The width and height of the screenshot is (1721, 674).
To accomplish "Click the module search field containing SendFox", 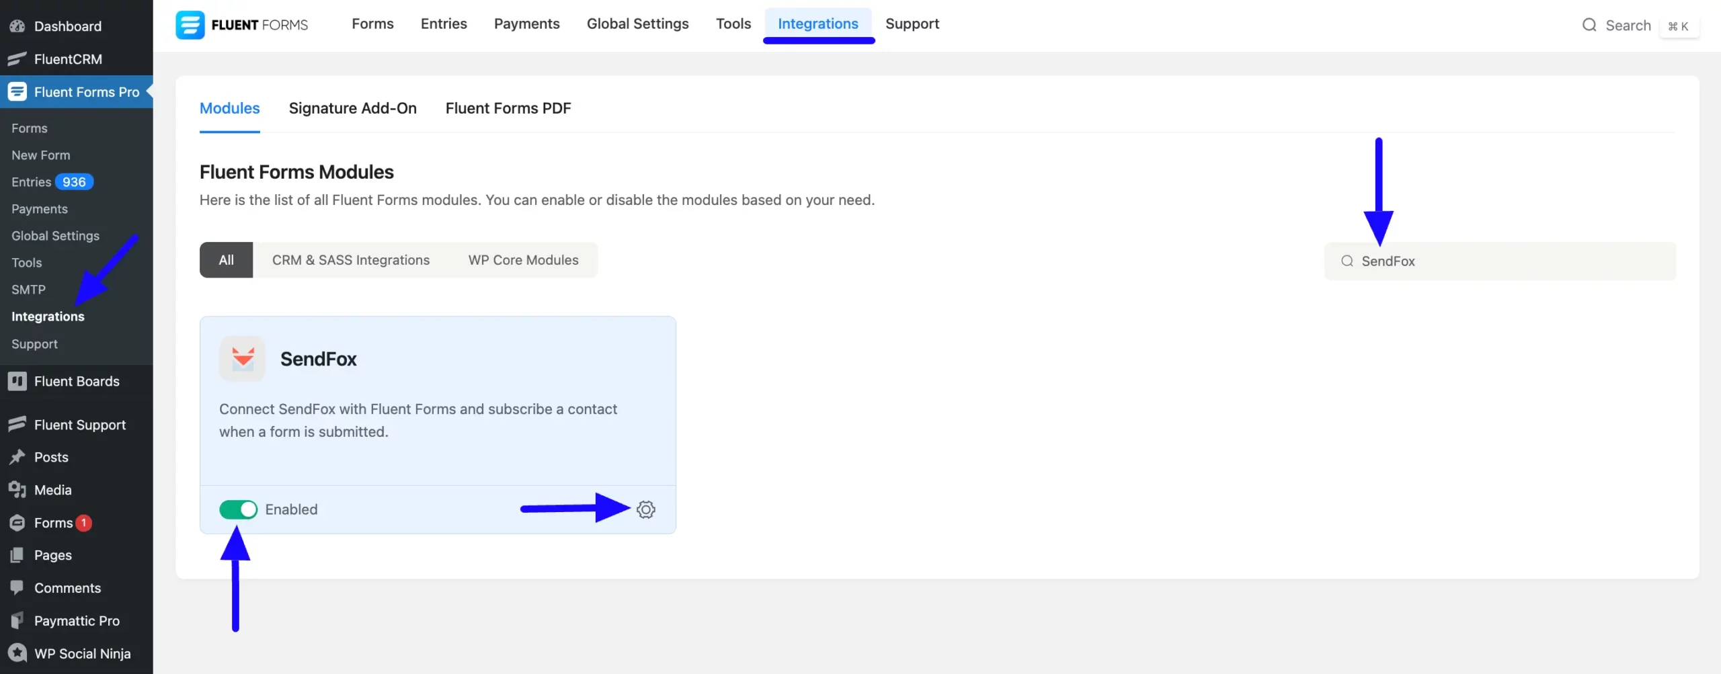I will (1500, 261).
